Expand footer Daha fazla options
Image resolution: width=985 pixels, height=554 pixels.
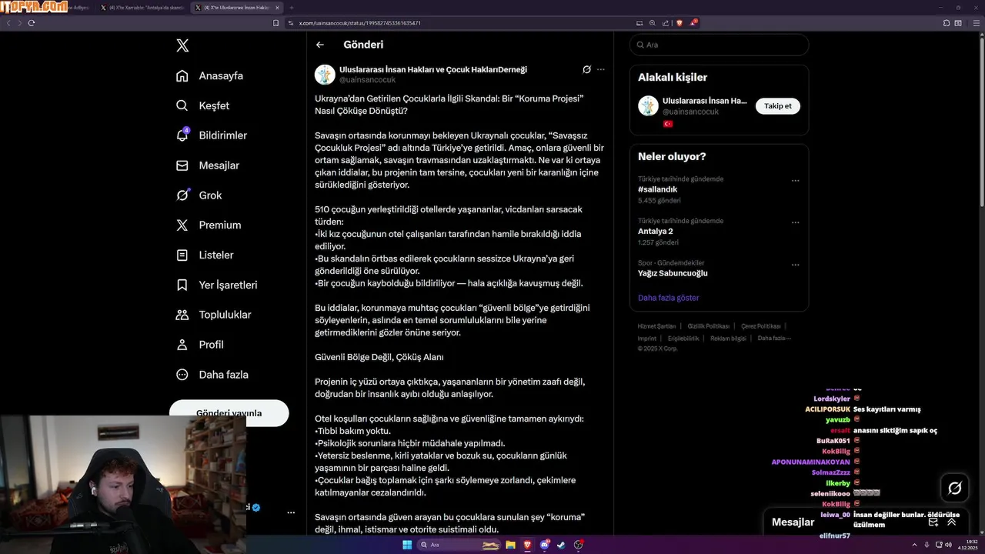click(x=774, y=339)
